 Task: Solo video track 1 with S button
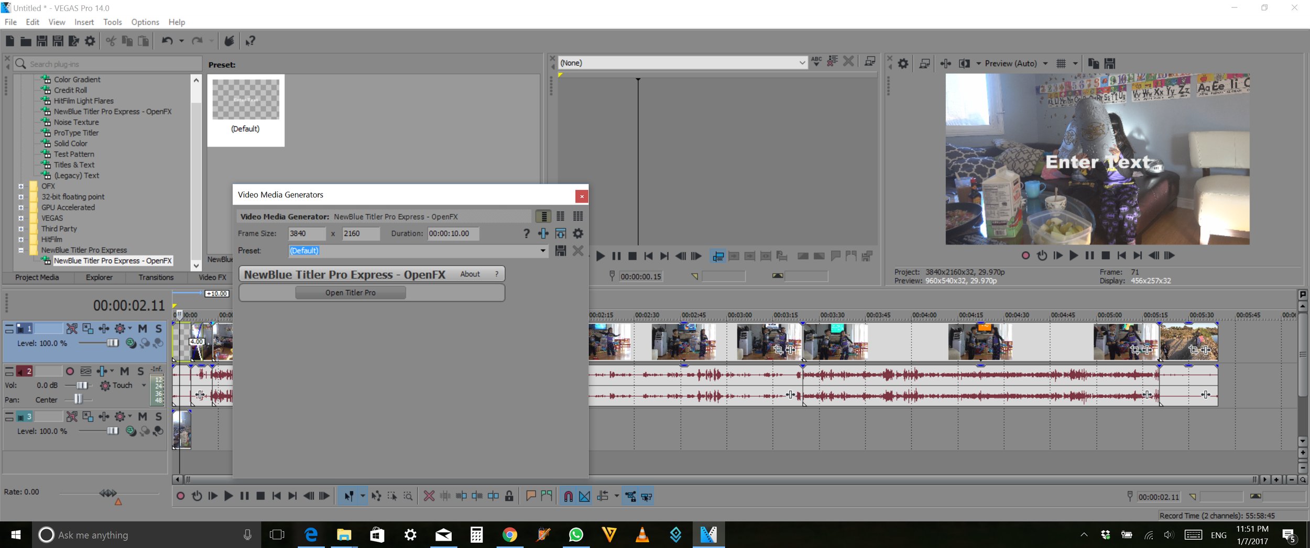(x=159, y=329)
